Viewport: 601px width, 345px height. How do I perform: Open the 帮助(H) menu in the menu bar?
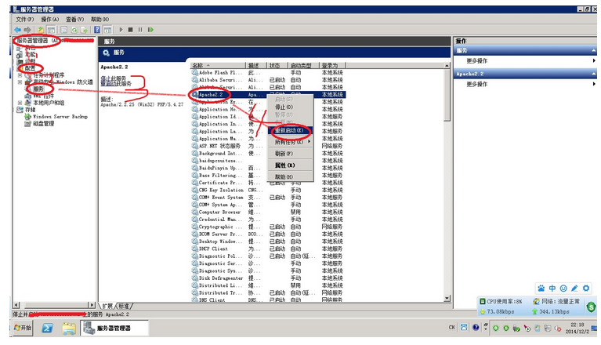coord(100,19)
